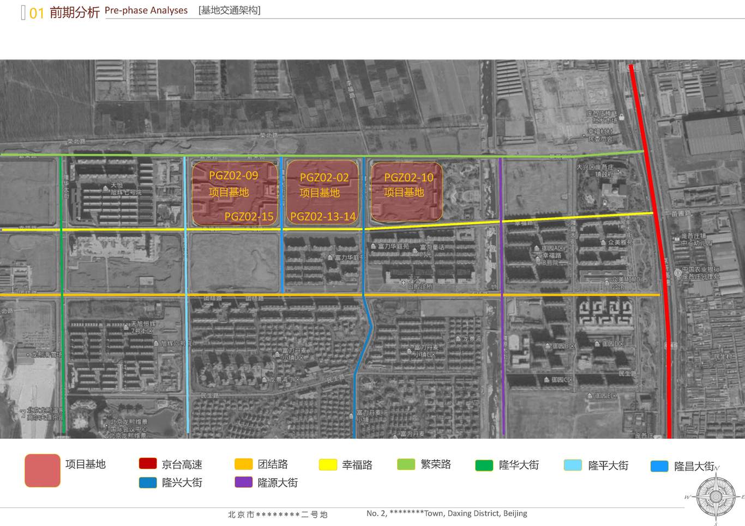Click the red 京台高速 legend swatch
The image size is (745, 526).
148,463
